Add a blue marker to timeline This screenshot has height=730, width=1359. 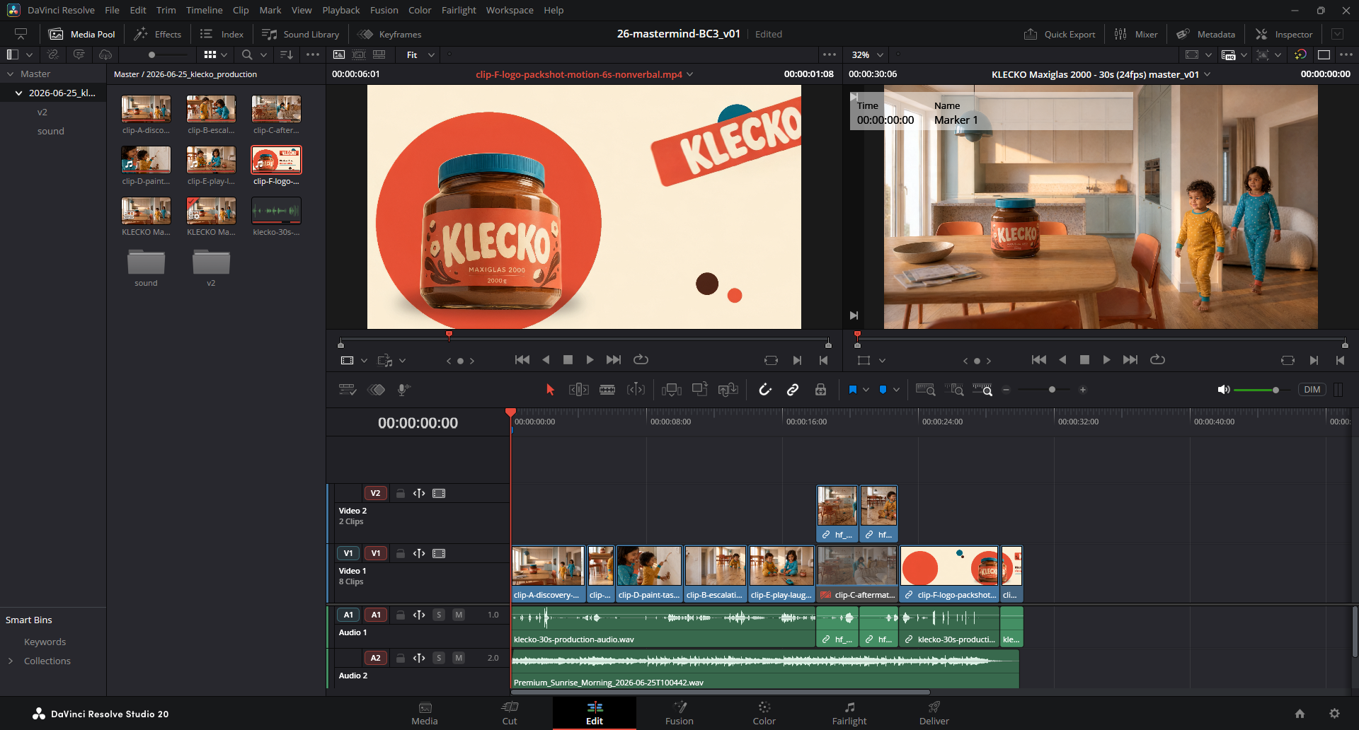[883, 390]
